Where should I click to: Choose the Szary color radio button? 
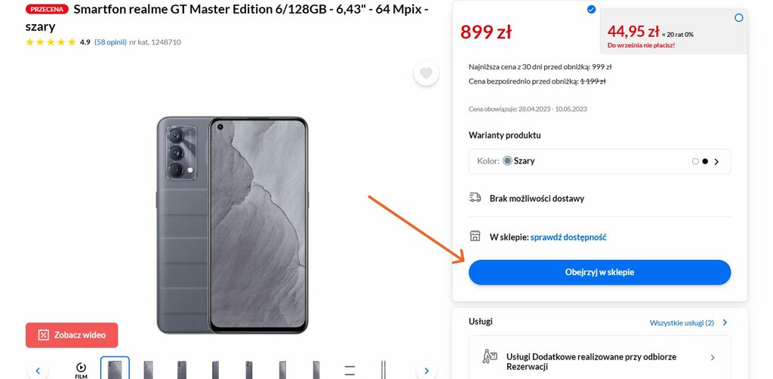pyautogui.click(x=507, y=161)
